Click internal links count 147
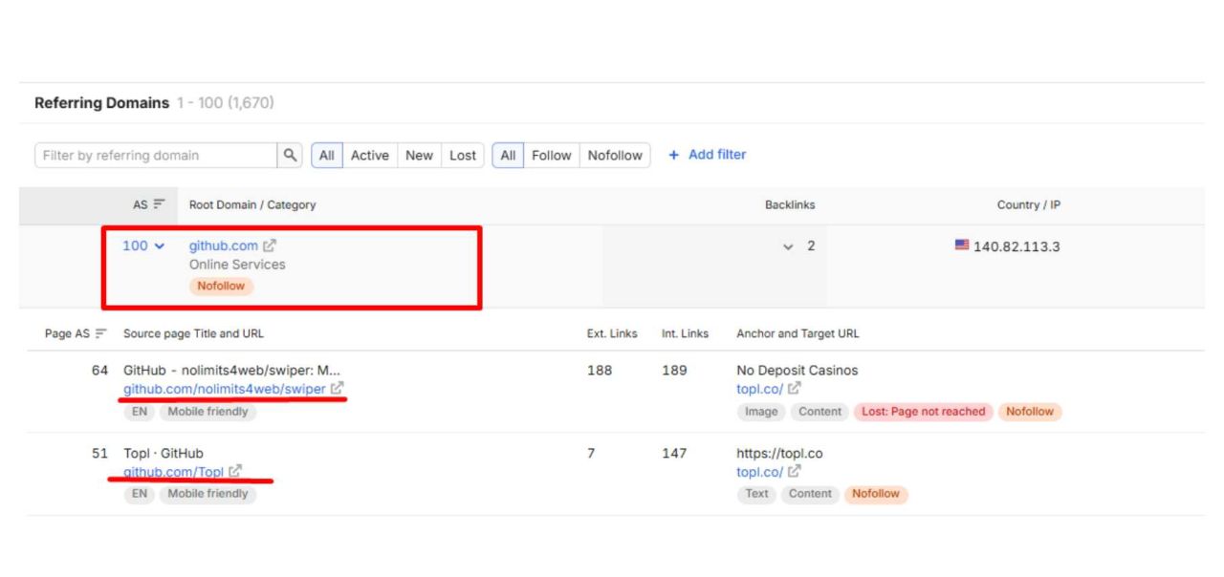Viewport: 1224px width, 577px height. [x=674, y=453]
